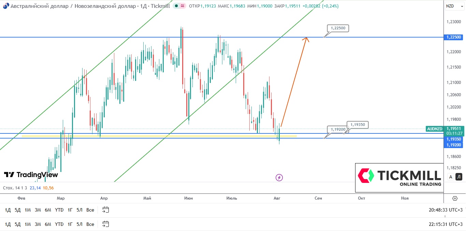This screenshot has height=231, width=466.
Task: Select 1М range in the 20:48:33 row
Action: click(28, 210)
